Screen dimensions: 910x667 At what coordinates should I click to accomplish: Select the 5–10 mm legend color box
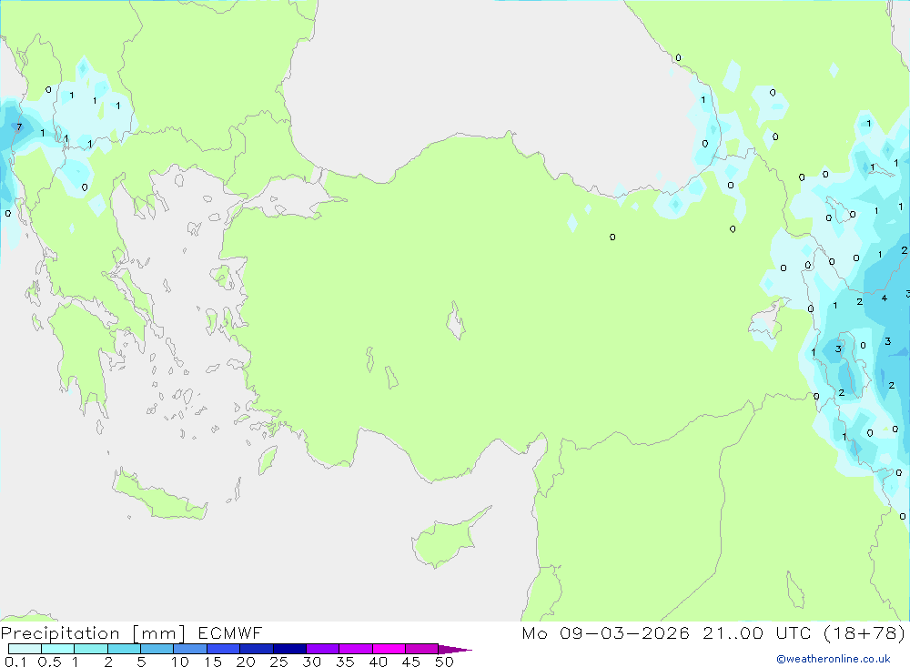pyautogui.click(x=157, y=649)
